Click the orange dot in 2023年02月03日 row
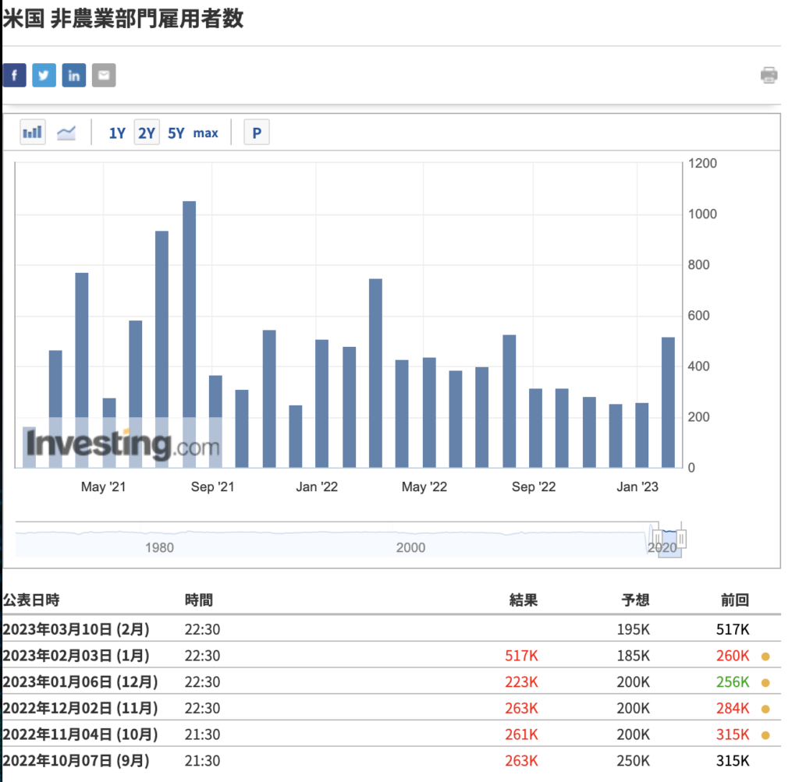 coord(765,656)
